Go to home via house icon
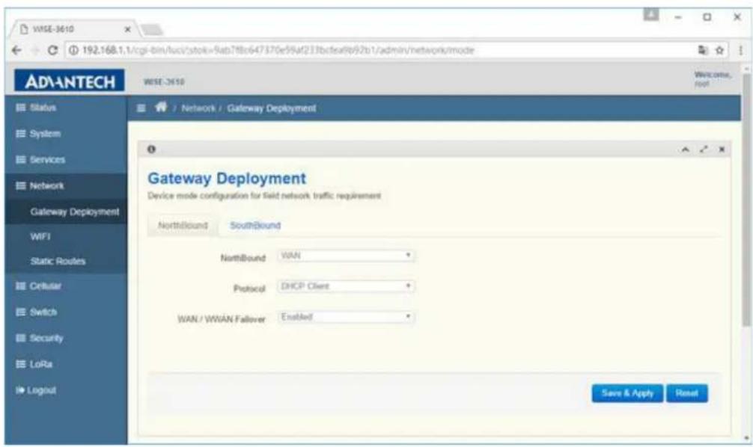 click(x=161, y=108)
